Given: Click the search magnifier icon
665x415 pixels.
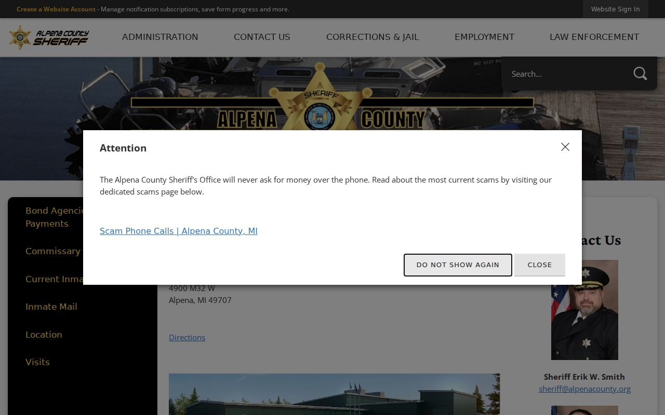Looking at the screenshot, I should pyautogui.click(x=640, y=74).
